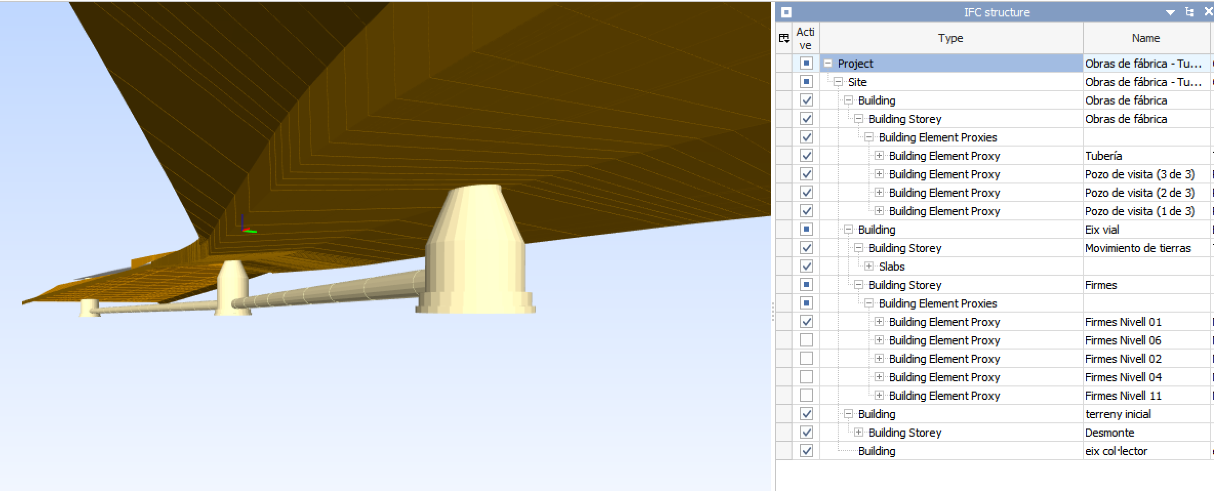1214x491 pixels.
Task: Expand the Slabs node under Movimiento de tierras
Action: click(x=868, y=266)
